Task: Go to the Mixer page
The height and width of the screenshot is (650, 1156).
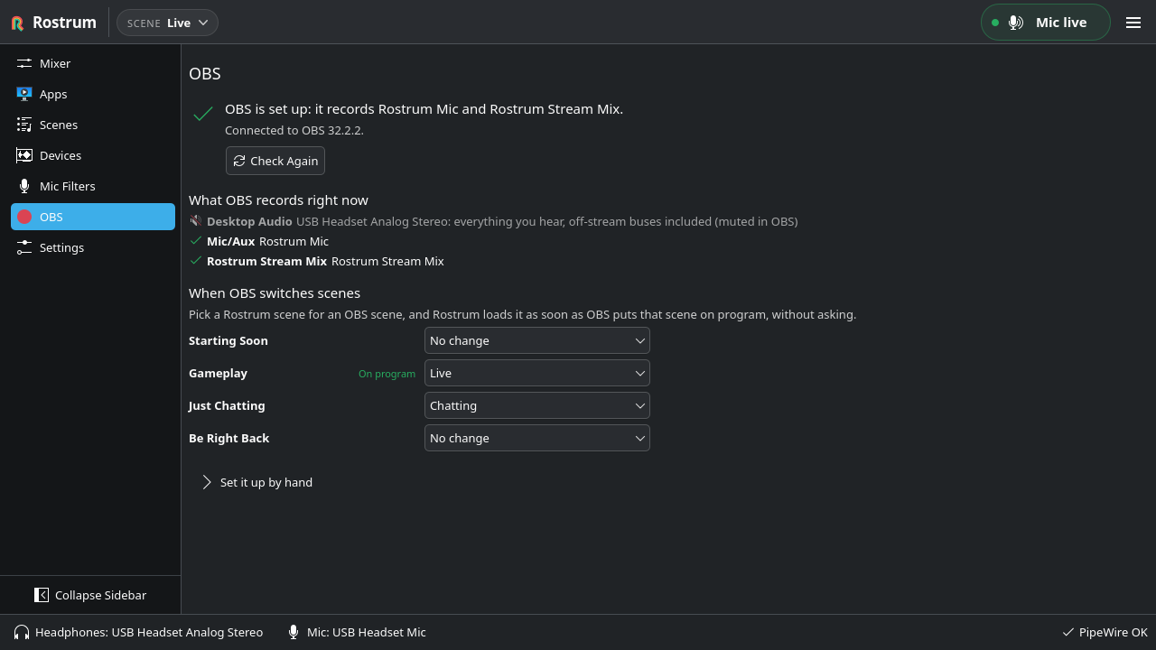Action: (93, 63)
